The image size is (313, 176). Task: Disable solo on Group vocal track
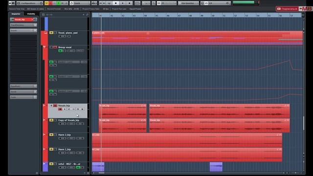click(55, 47)
